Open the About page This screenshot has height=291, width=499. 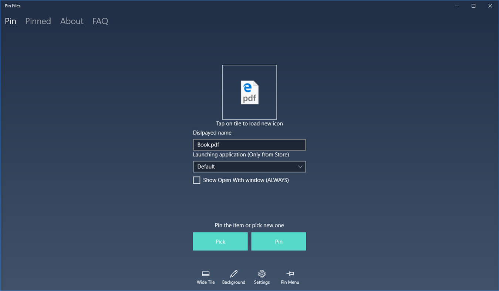(x=71, y=21)
